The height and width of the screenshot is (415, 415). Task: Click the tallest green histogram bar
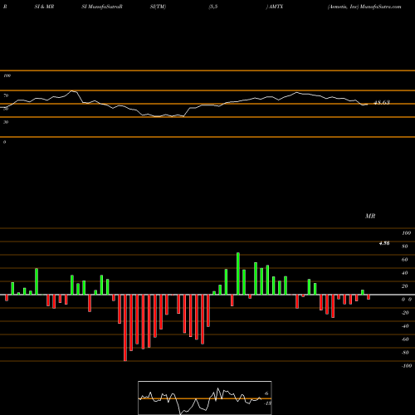pyautogui.click(x=238, y=274)
